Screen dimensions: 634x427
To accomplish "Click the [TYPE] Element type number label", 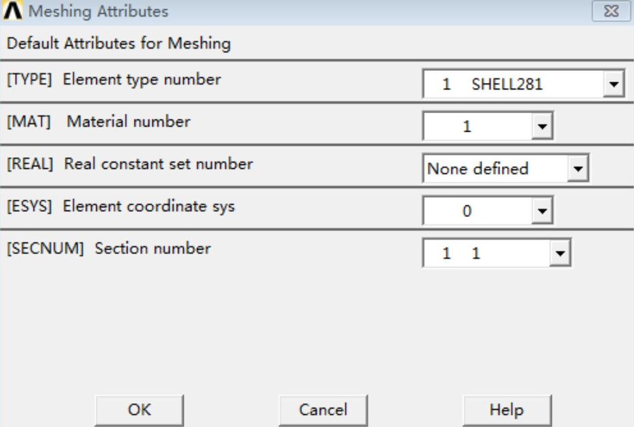I will [114, 79].
